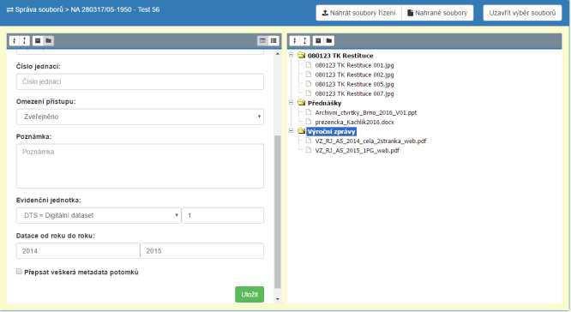Open the Evidenční jednotka type dropdown
The height and width of the screenshot is (312, 571).
pyautogui.click(x=99, y=215)
